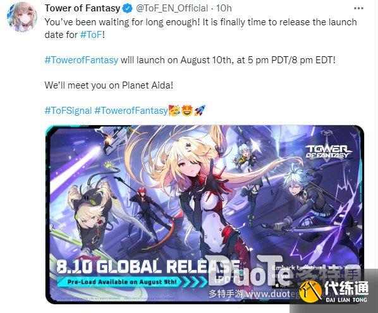Click the star-struck emoji
Image resolution: width=378 pixels, height=313 pixels.
point(187,111)
